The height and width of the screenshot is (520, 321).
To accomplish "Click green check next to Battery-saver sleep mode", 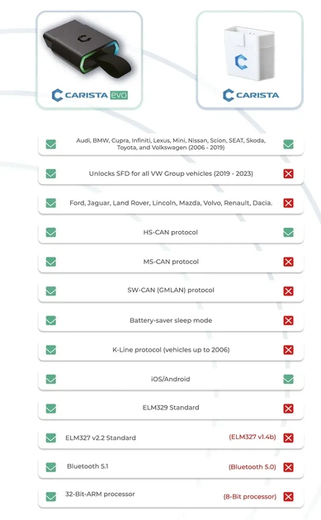I will click(50, 320).
